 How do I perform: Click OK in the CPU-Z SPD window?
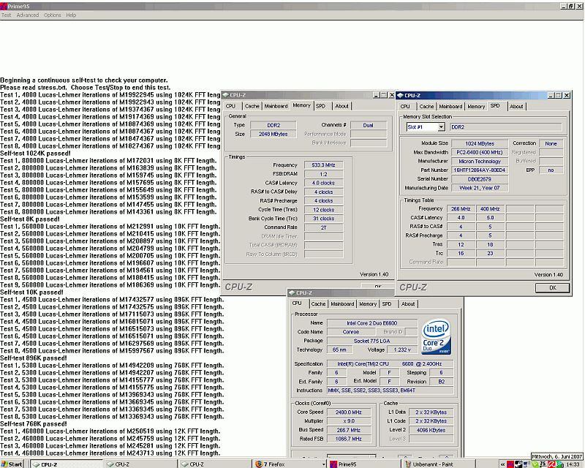[x=553, y=287]
